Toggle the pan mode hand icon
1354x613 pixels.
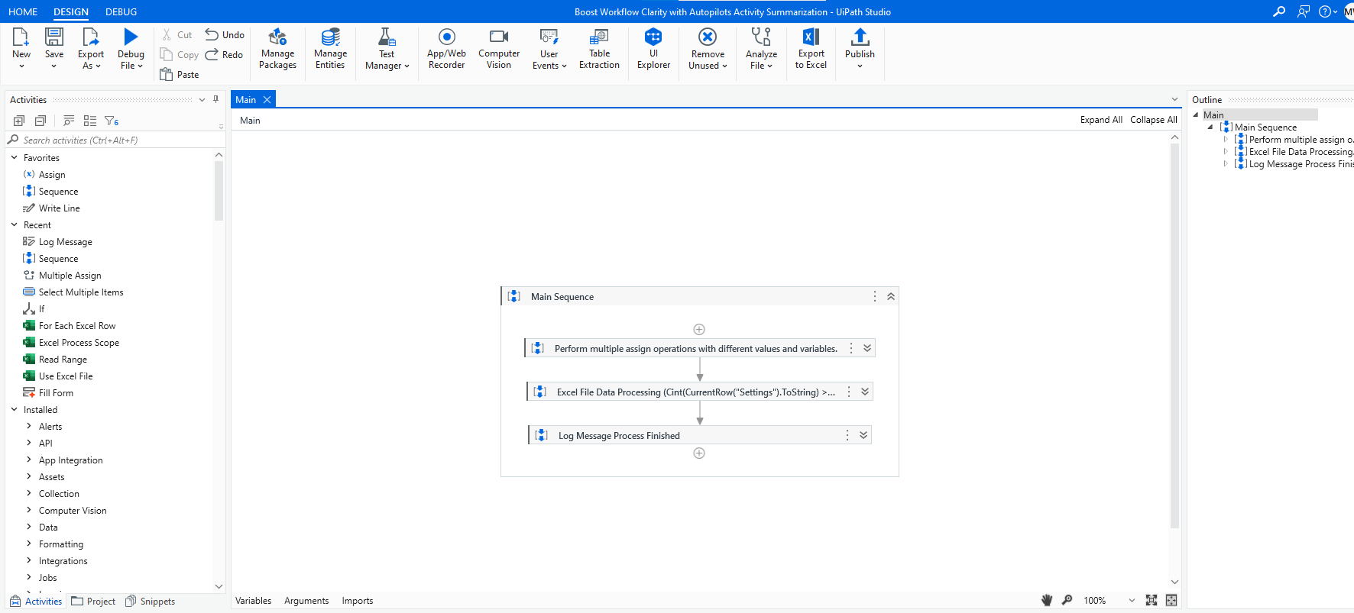tap(1047, 601)
